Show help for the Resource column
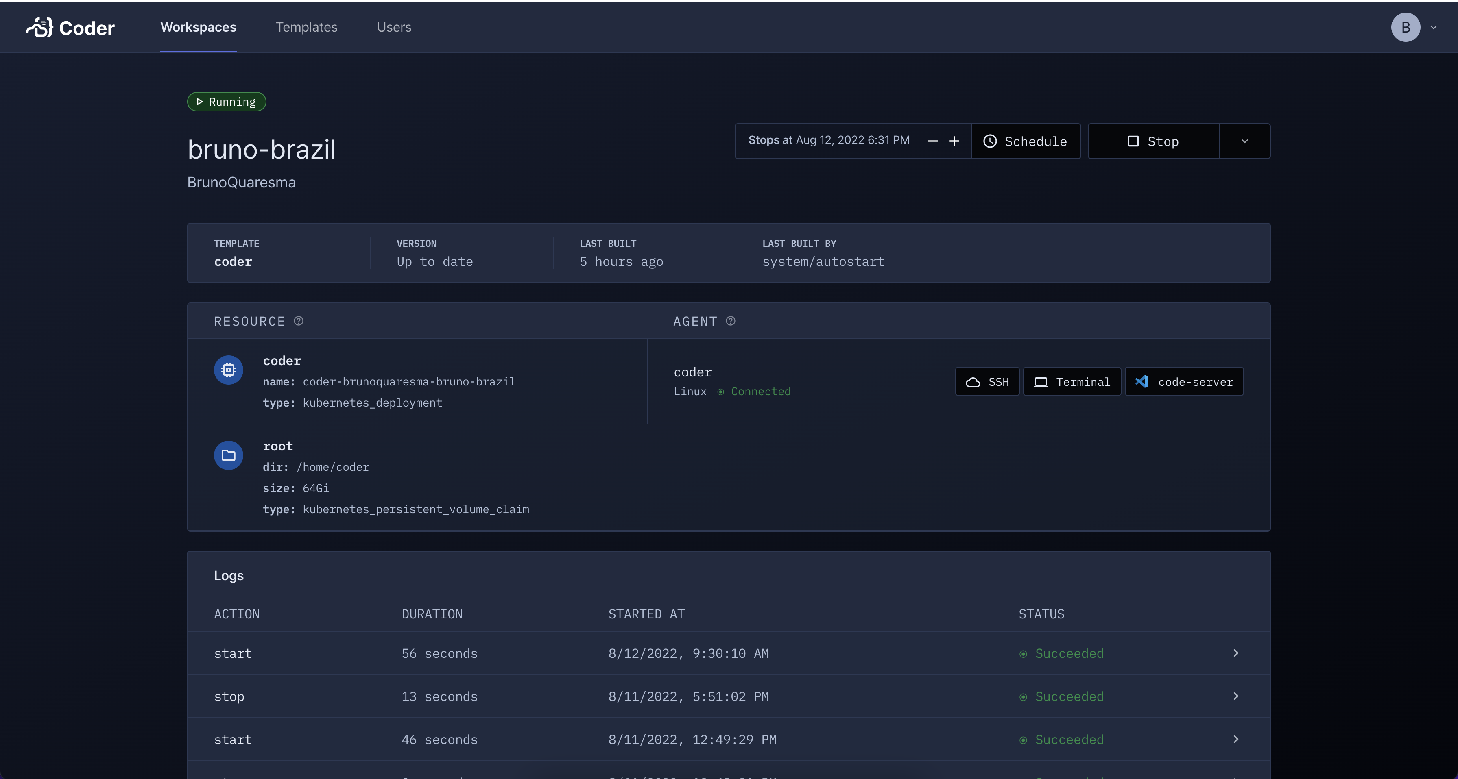 pos(299,321)
